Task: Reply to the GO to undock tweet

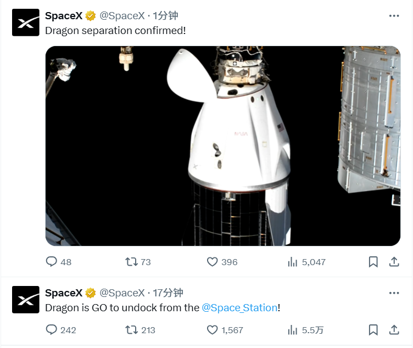Action: [52, 330]
